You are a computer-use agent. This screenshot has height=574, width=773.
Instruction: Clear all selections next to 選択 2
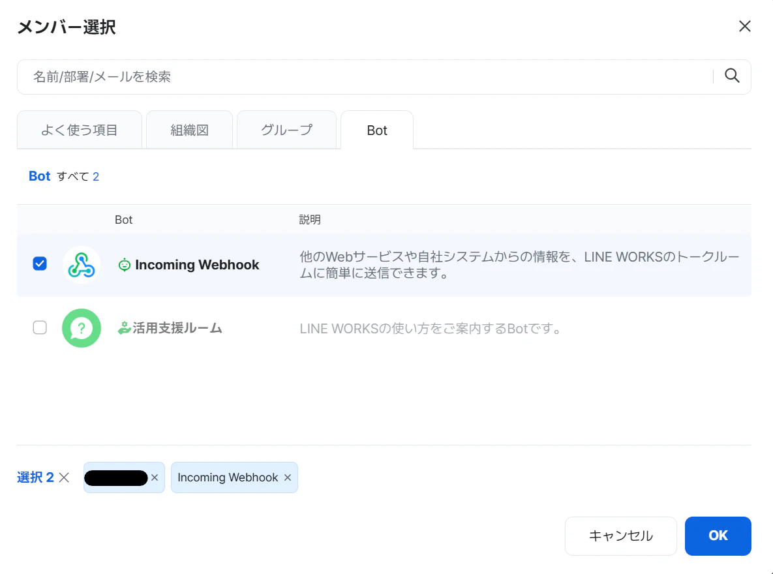pyautogui.click(x=64, y=477)
